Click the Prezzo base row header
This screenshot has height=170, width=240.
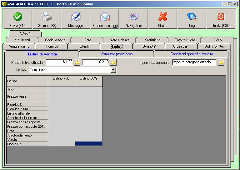(27, 96)
